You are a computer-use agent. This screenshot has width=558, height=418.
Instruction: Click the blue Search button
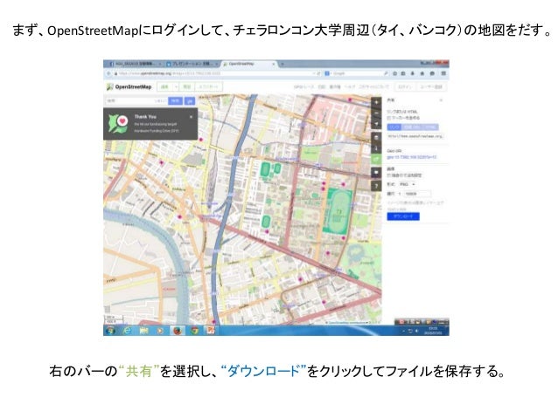coord(176,101)
